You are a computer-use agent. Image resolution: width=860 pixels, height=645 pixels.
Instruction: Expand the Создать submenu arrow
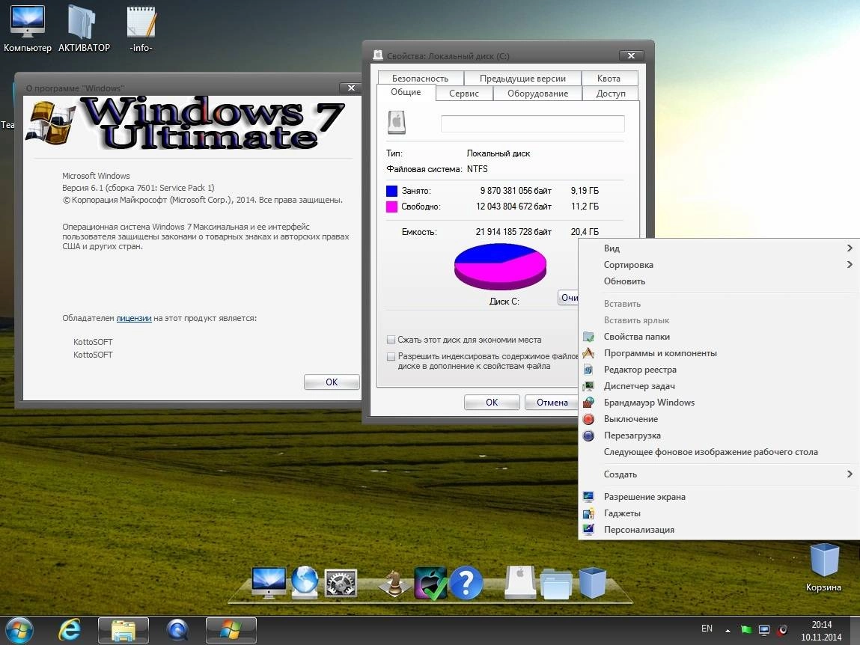pyautogui.click(x=849, y=474)
